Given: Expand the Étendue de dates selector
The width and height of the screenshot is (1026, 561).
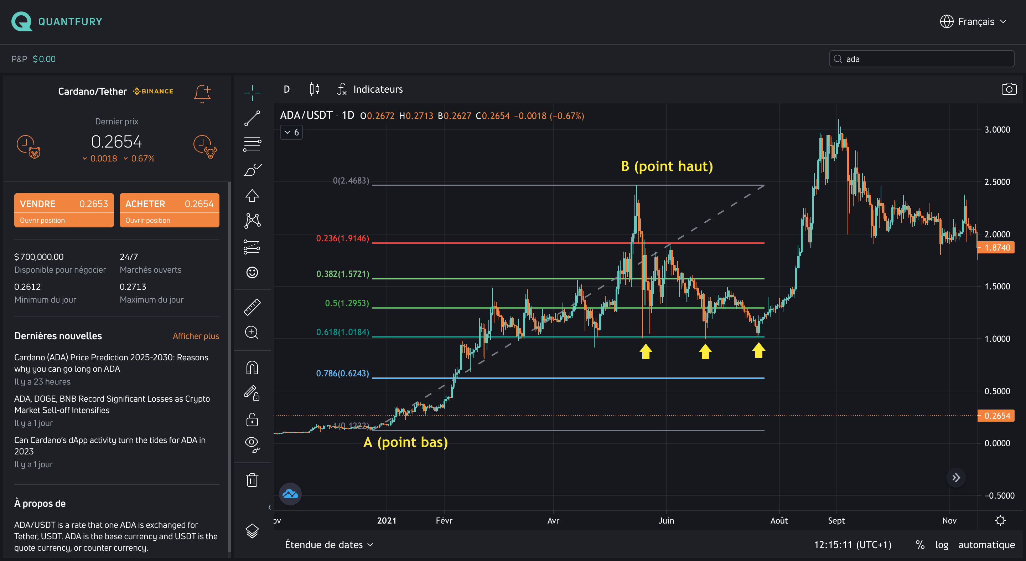Looking at the screenshot, I should click(x=328, y=545).
